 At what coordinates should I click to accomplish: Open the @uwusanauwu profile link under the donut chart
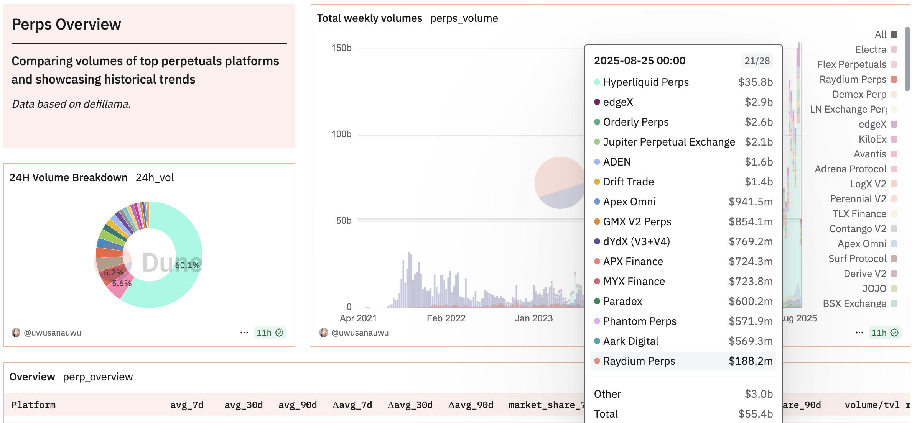[53, 333]
